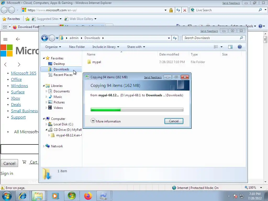
Task: Expand the Local Disk (C:) tree node
Action: pos(46,124)
